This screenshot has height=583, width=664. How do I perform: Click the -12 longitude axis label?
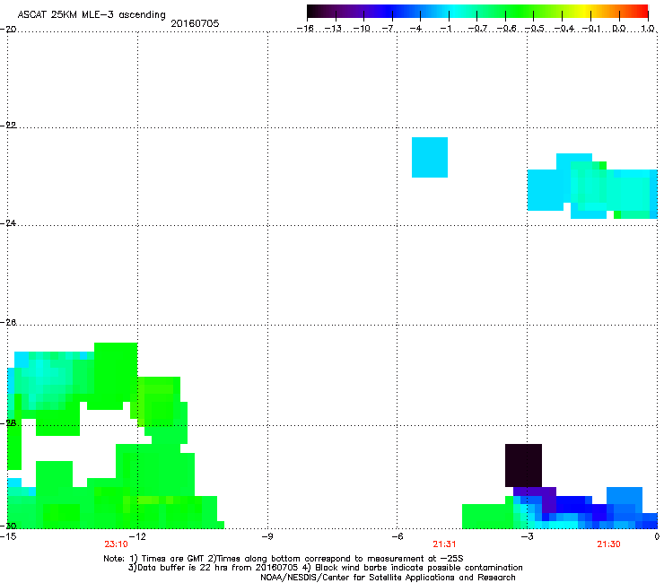136,536
